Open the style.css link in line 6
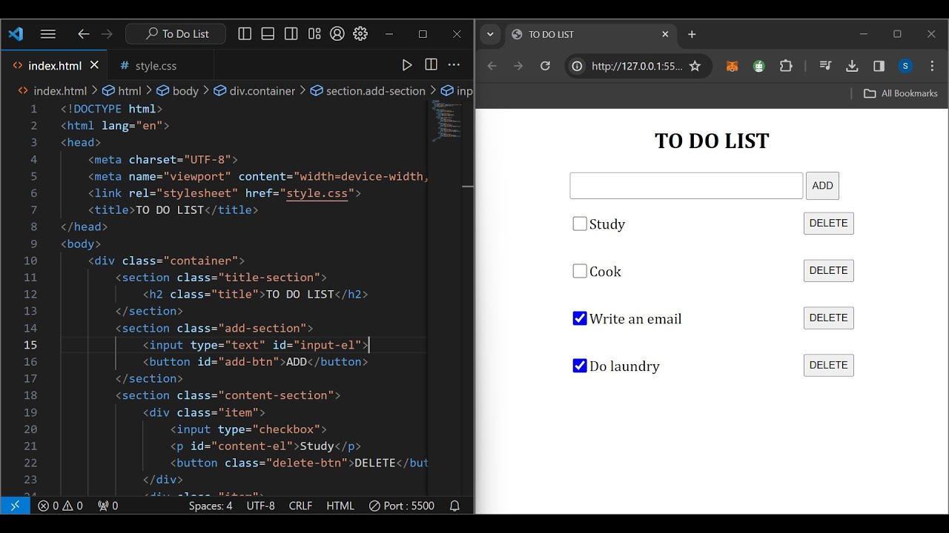The image size is (949, 533). click(317, 193)
